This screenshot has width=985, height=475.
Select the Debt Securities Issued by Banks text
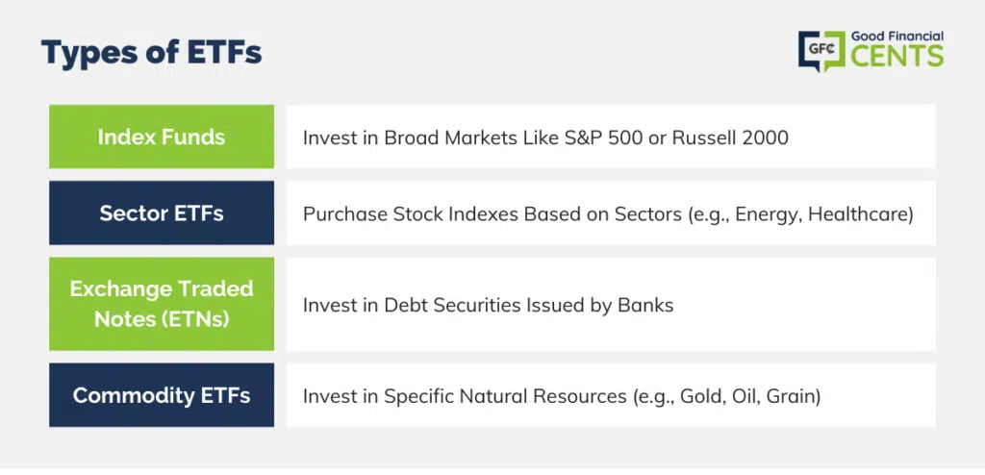[x=529, y=306]
